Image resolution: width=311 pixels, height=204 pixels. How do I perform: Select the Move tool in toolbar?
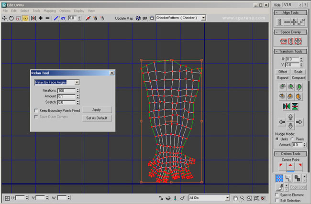tap(4, 19)
